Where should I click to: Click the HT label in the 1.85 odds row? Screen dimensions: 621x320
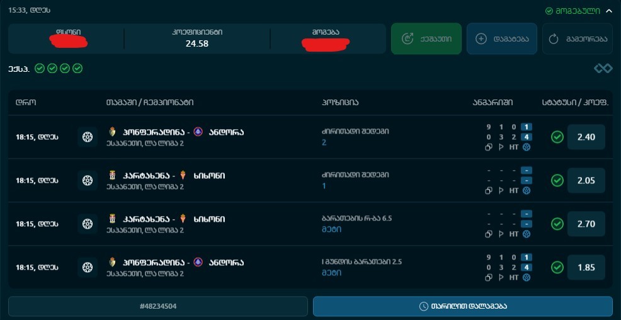514,278
